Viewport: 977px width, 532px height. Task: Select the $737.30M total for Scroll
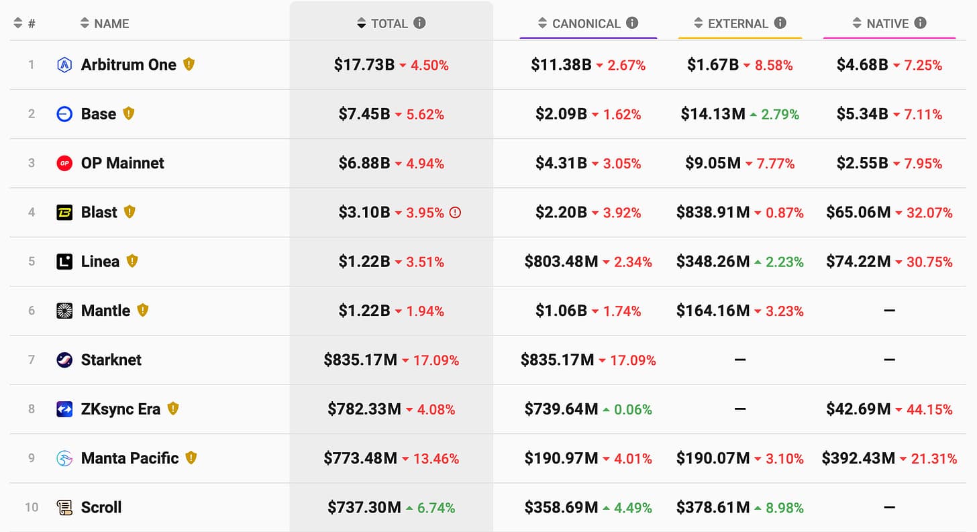(364, 507)
